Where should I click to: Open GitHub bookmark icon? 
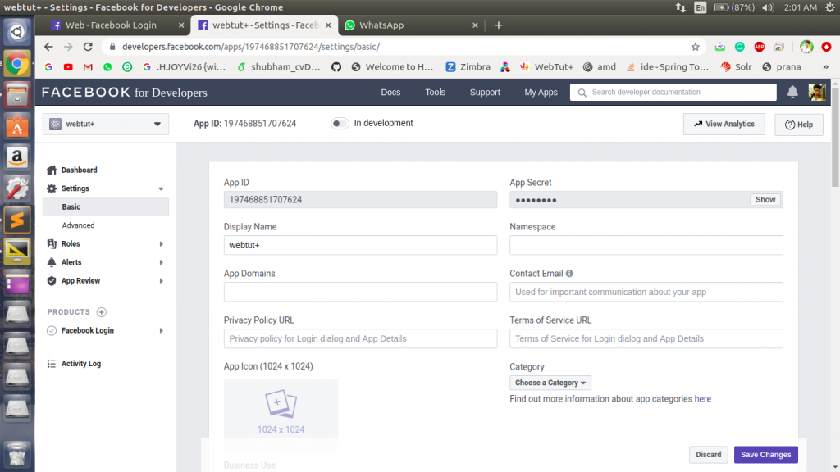pyautogui.click(x=336, y=67)
